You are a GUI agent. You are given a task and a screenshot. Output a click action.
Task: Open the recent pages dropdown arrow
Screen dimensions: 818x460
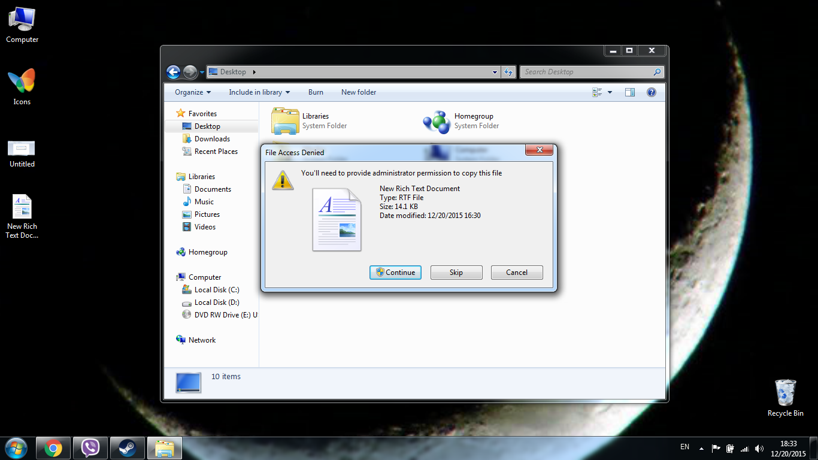tap(202, 72)
